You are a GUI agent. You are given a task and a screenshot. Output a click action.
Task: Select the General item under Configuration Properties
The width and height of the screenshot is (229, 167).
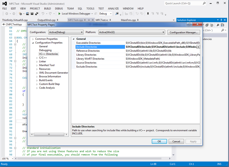pyautogui.click(x=43, y=46)
